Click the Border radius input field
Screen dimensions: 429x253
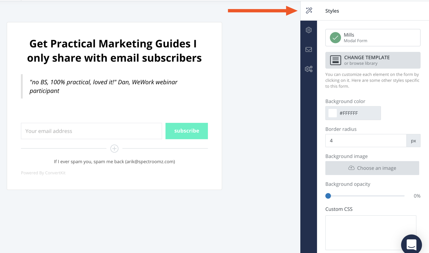tap(366, 141)
